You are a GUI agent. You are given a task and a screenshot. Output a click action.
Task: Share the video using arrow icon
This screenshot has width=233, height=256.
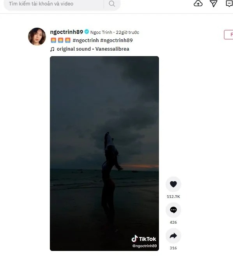pyautogui.click(x=173, y=236)
